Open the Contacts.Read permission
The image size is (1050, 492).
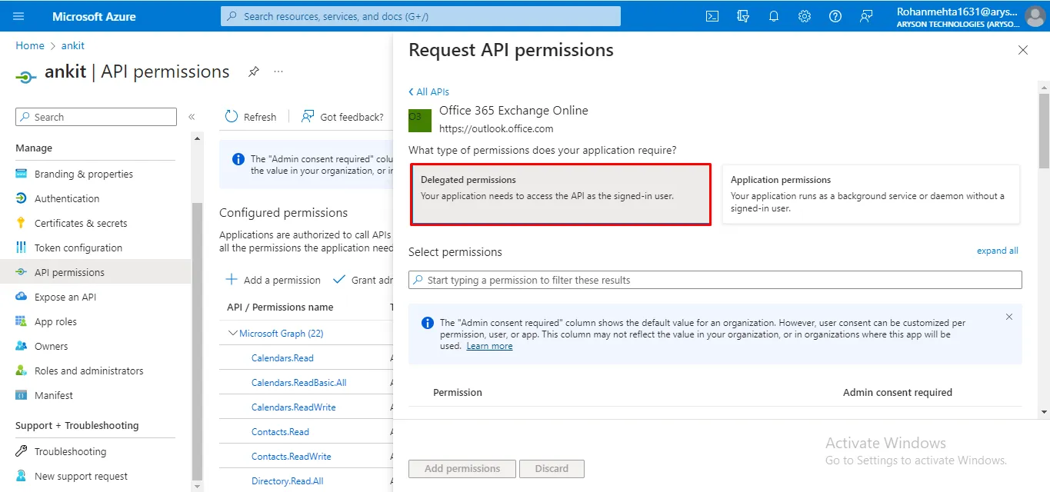pos(280,431)
